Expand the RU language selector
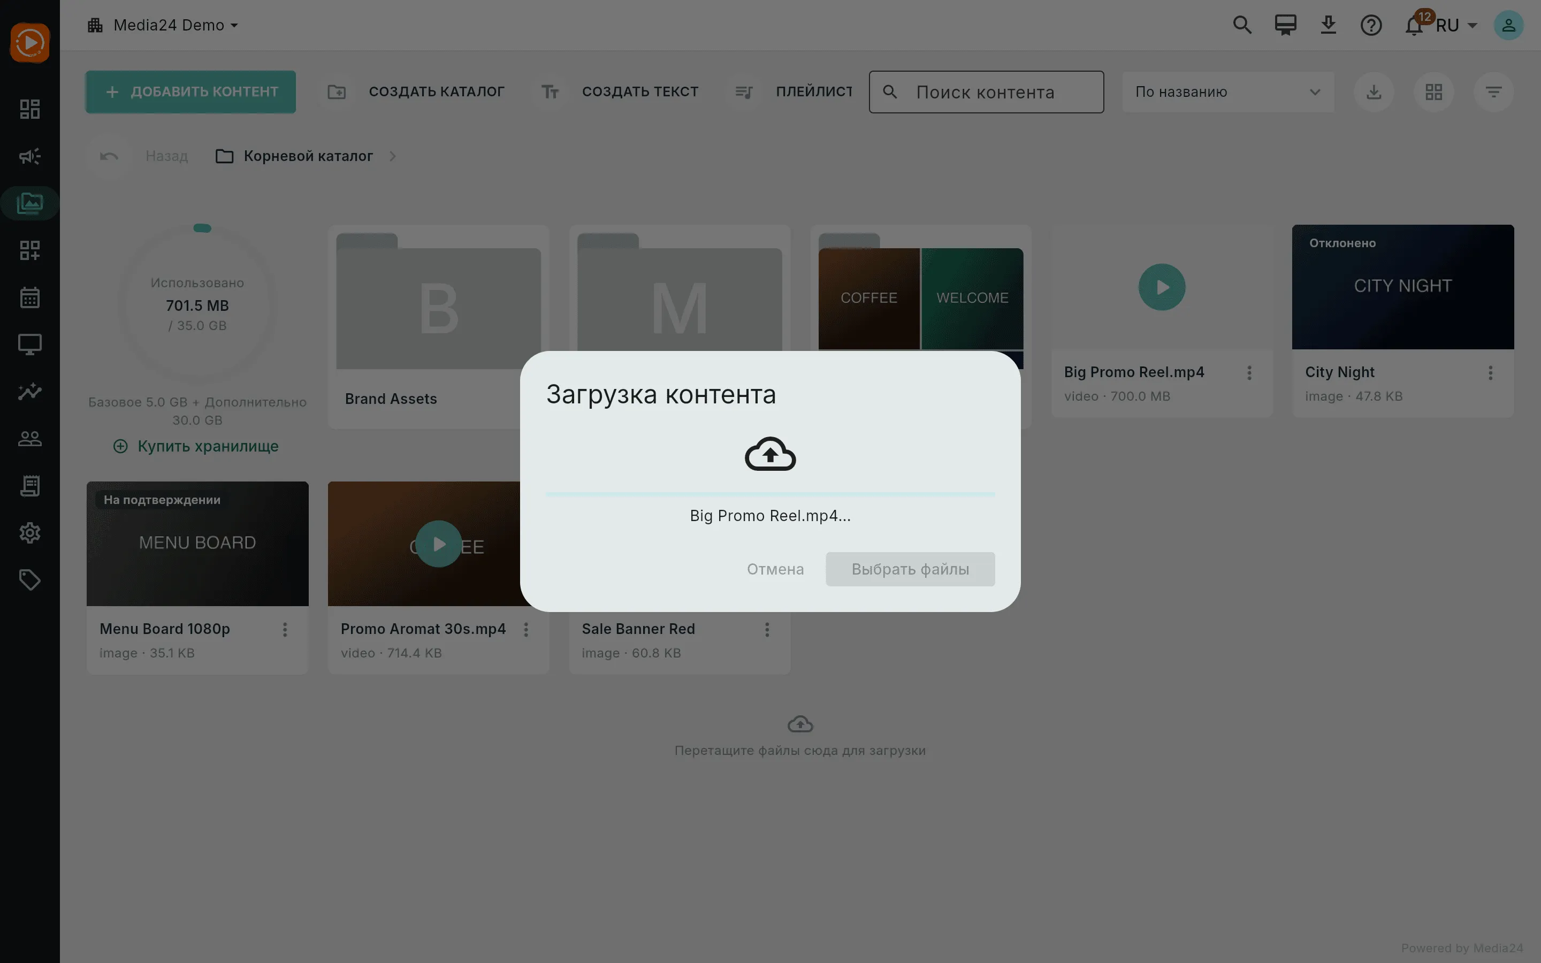The width and height of the screenshot is (1541, 963). tap(1456, 26)
